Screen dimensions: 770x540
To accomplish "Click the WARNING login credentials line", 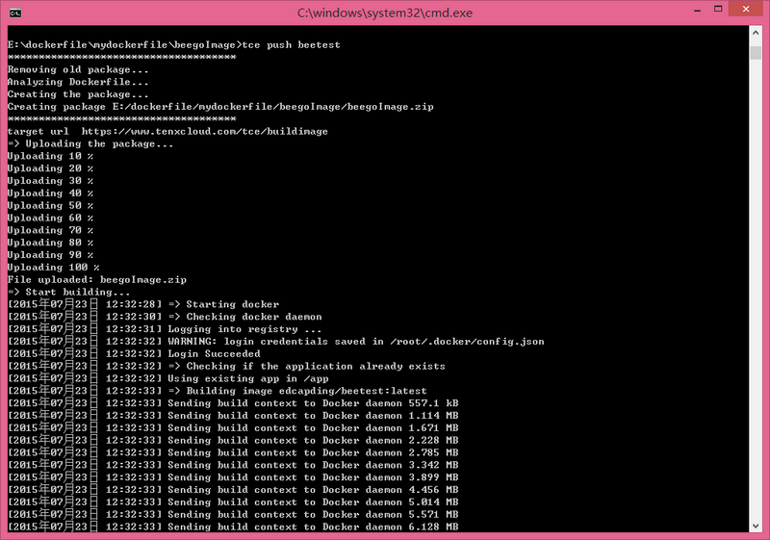I will (276, 341).
